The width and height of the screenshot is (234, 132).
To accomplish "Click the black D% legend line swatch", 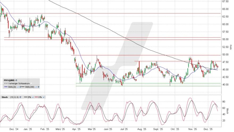I will [26, 97].
